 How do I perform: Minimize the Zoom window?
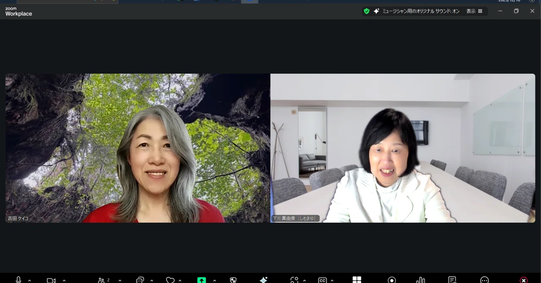[500, 11]
